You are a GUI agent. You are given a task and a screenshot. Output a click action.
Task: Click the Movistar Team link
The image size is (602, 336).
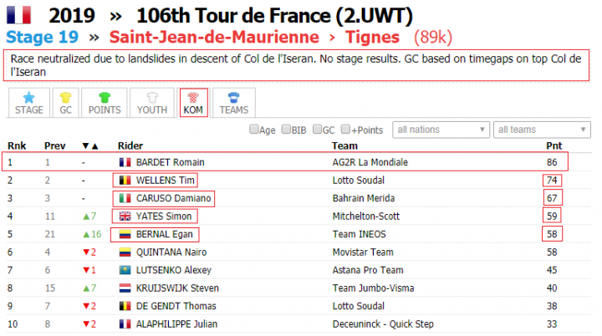(363, 252)
